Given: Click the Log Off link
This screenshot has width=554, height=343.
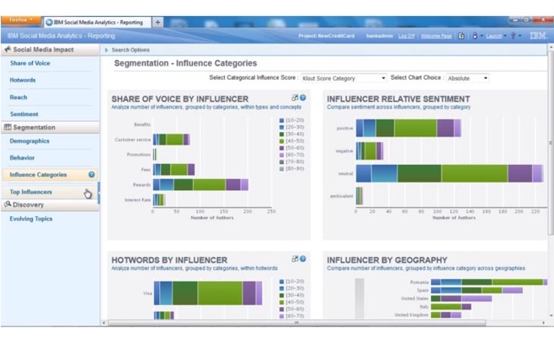Looking at the screenshot, I should [x=407, y=36].
